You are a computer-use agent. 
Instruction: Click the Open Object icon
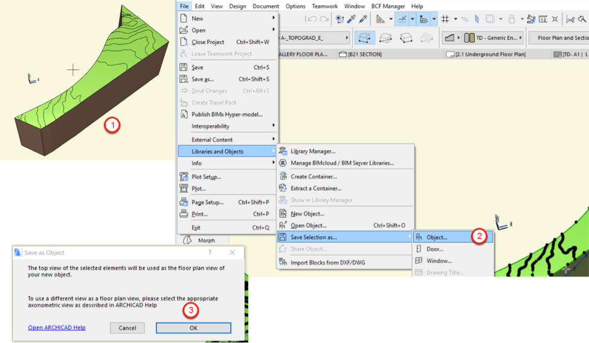pos(283,225)
